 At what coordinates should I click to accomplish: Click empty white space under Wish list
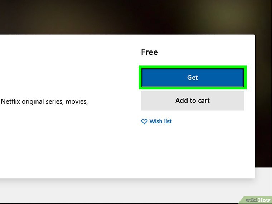click(193, 150)
